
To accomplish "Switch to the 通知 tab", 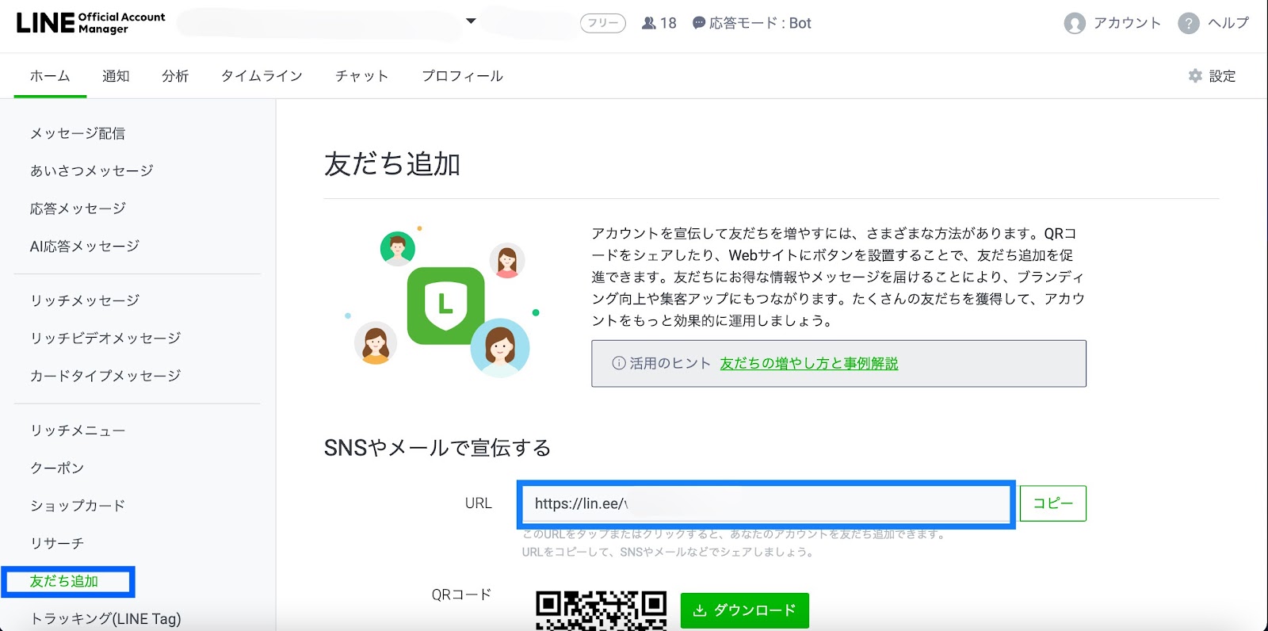I will 116,76.
